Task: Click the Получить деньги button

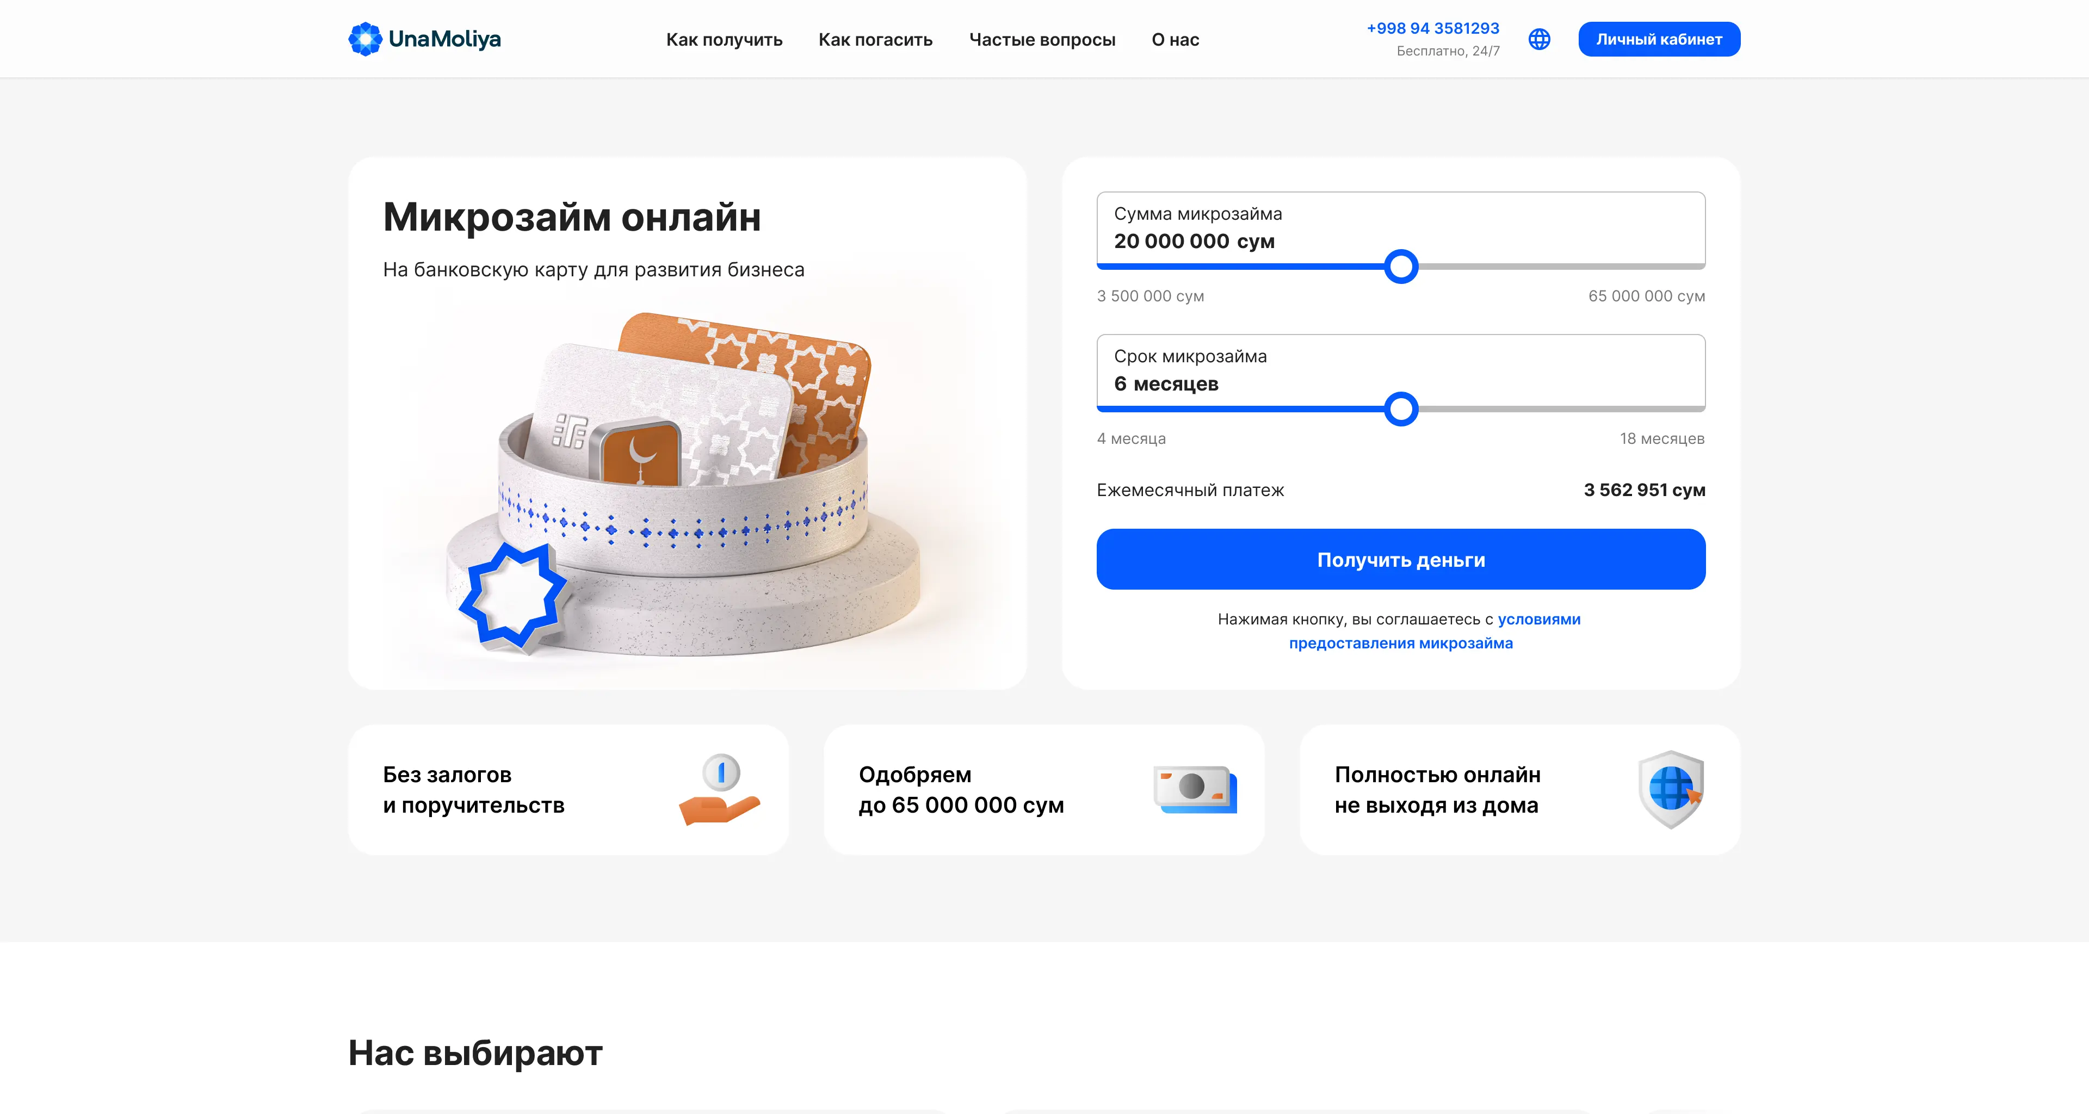Action: pos(1400,559)
